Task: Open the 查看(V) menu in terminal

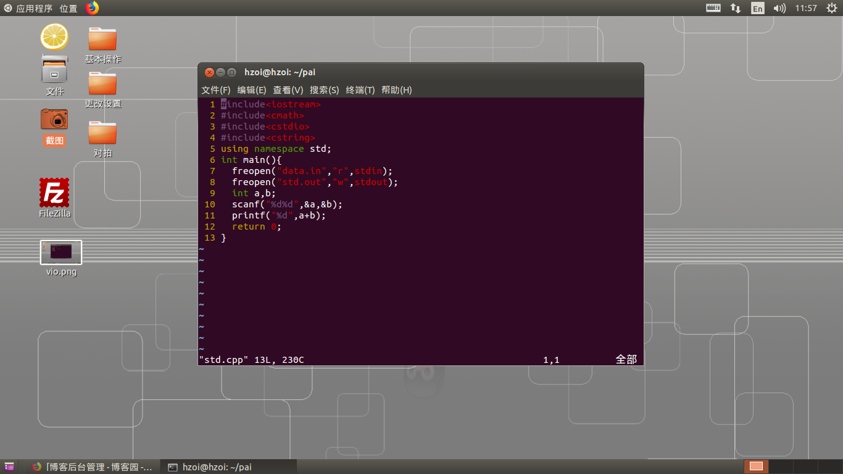Action: click(x=288, y=90)
